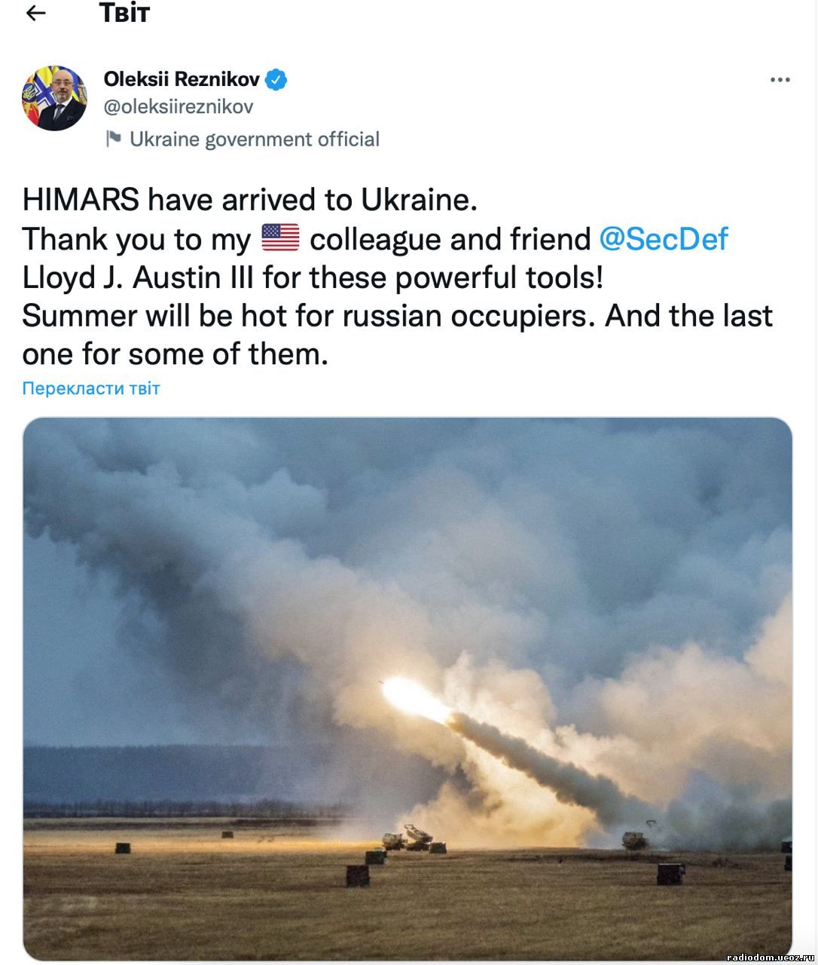Click the Твіт page header title
Image resolution: width=818 pixels, height=965 pixels.
pyautogui.click(x=124, y=14)
